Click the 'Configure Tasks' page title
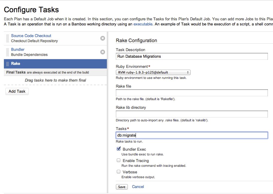 coord(31,10)
